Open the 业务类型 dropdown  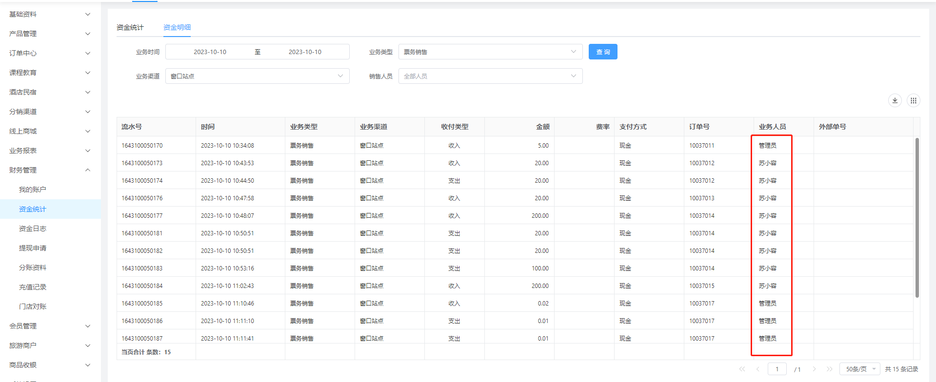pyautogui.click(x=490, y=52)
